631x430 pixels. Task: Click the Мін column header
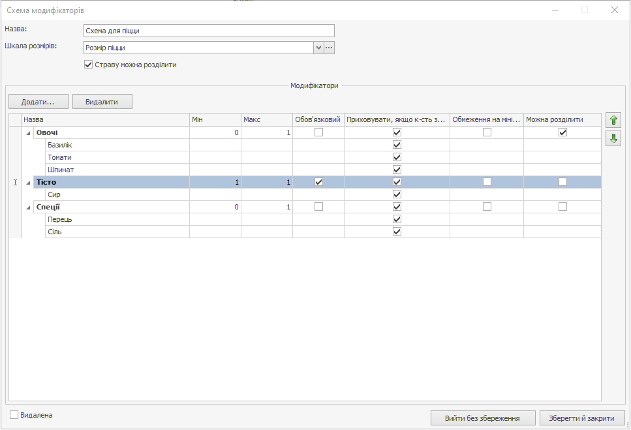[x=215, y=119]
